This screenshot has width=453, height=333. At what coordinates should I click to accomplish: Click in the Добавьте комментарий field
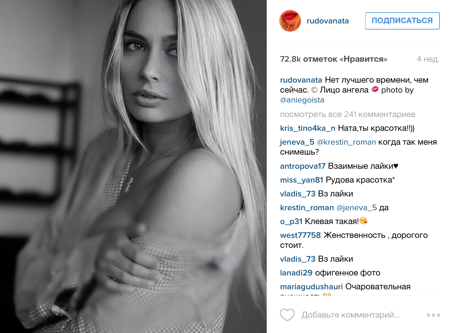tap(351, 315)
